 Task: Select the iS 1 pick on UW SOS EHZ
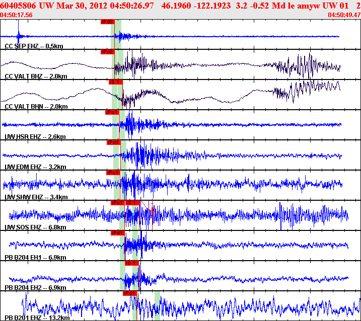point(132,203)
